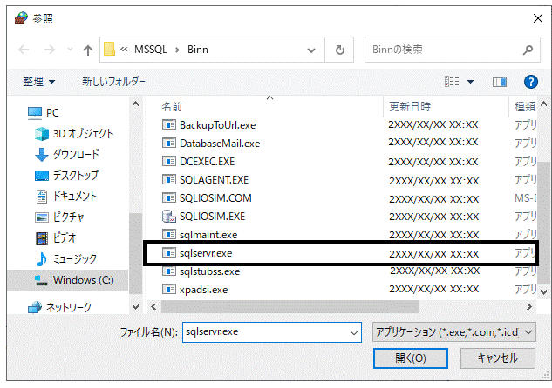The width and height of the screenshot is (552, 388).
Task: Go up one folder level
Action: (88, 50)
